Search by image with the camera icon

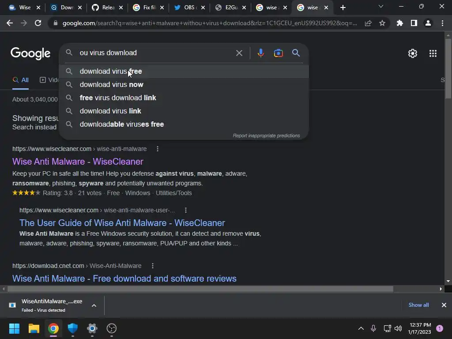[x=279, y=53]
